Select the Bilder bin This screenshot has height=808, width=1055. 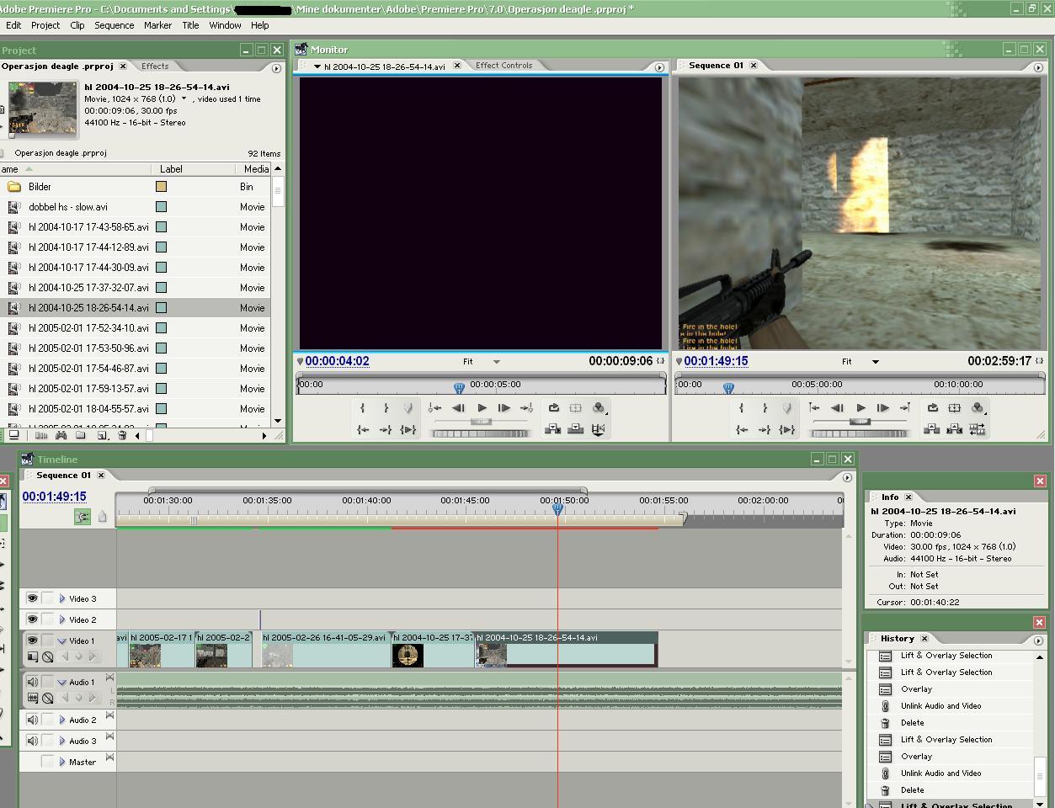pos(40,187)
